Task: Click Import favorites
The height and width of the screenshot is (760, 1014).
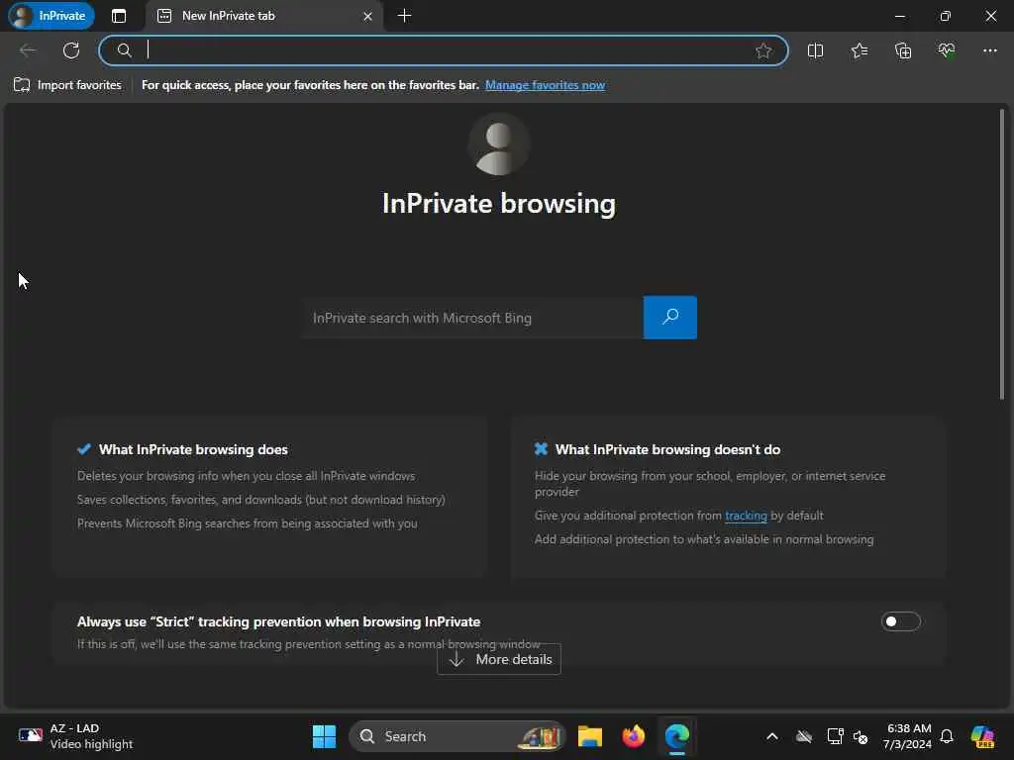Action: [x=68, y=85]
